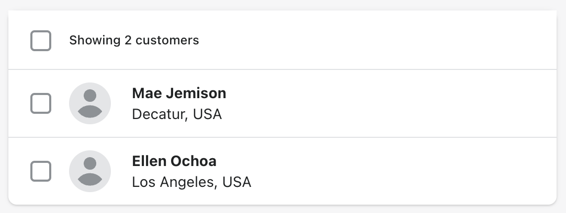This screenshot has height=213, width=566.
Task: Click empty space in Ellen Ochoa's row
Action: (x=392, y=171)
